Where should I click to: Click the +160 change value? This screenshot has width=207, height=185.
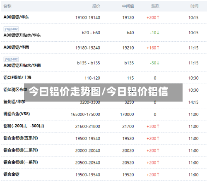[153, 48]
